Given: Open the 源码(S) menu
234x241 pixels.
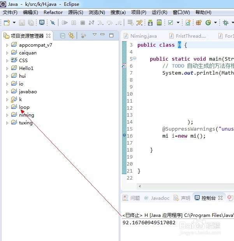Looking at the screenshot, I should [76, 12].
